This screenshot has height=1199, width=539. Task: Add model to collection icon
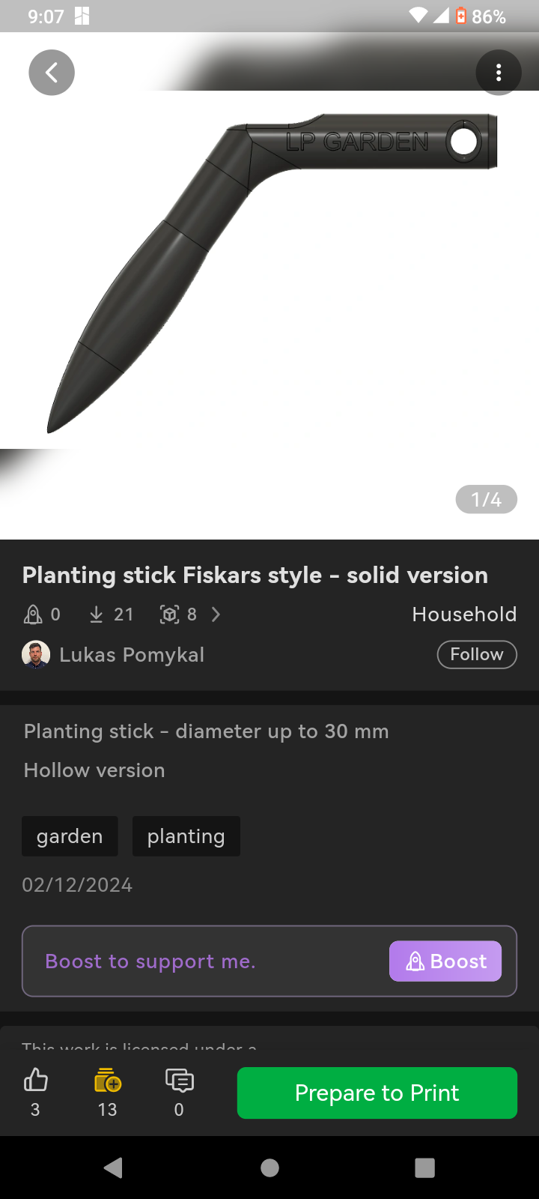click(x=108, y=1081)
